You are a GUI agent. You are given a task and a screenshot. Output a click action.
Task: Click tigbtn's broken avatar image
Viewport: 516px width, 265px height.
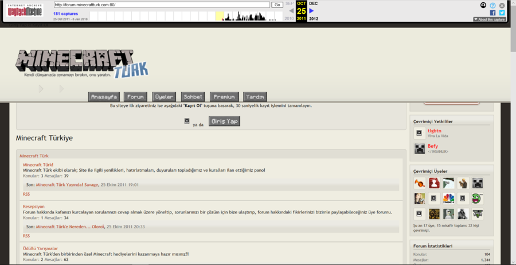(x=420, y=133)
